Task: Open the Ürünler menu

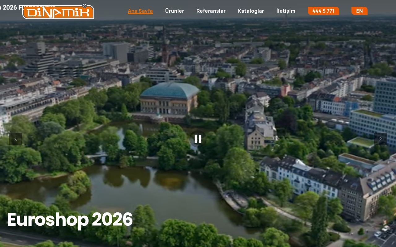Action: [174, 11]
